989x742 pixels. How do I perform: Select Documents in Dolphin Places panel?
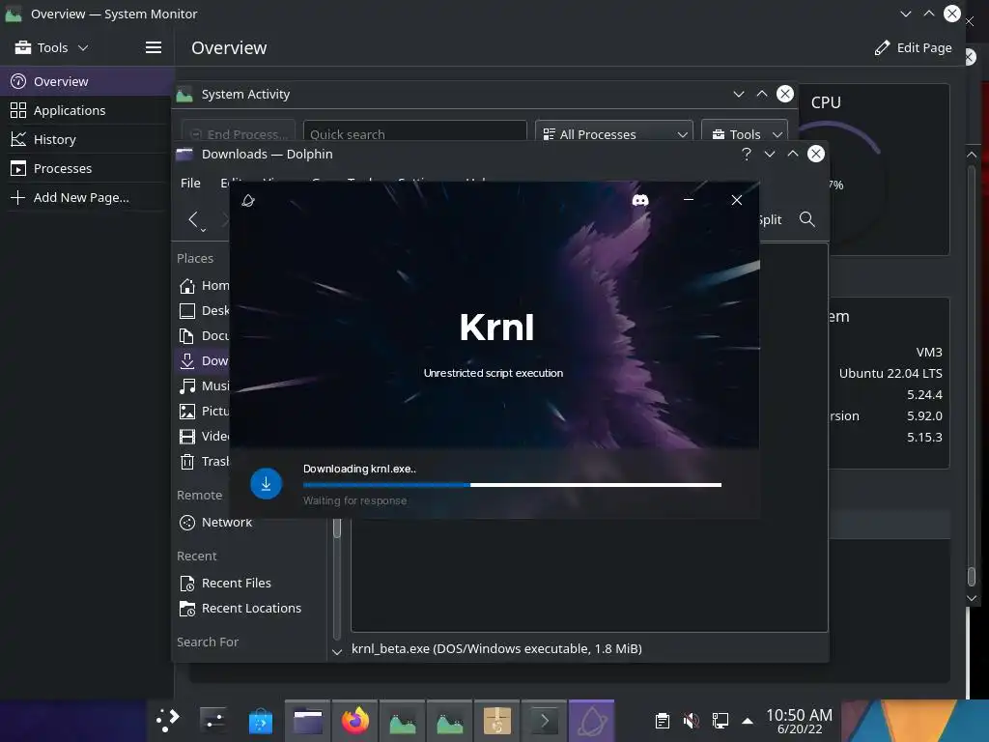coord(203,335)
